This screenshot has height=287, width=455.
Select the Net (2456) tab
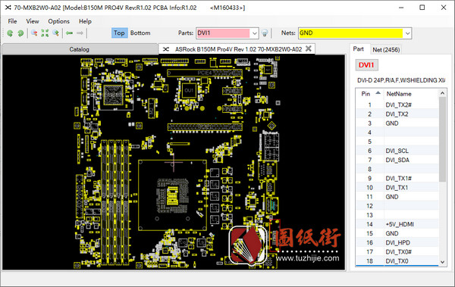[386, 50]
